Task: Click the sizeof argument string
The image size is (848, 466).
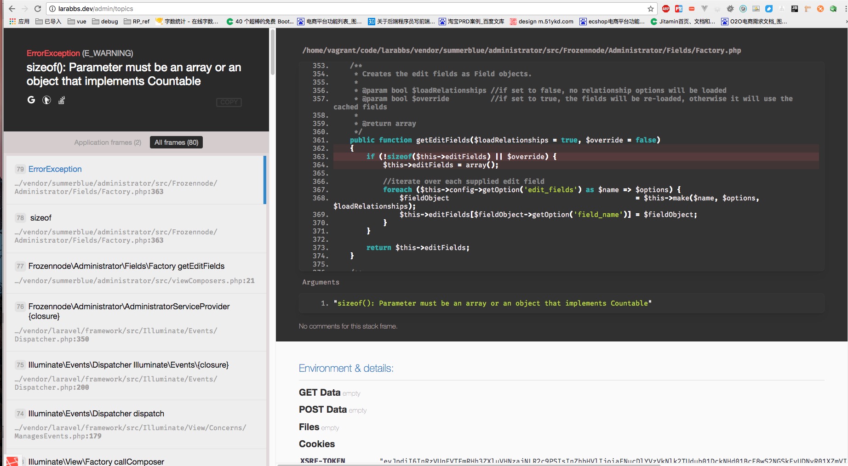Action: tap(493, 303)
